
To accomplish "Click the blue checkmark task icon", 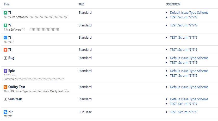I will click(5, 38).
